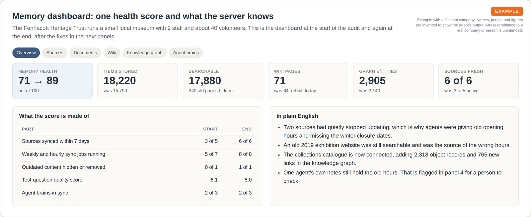This screenshot has height=217, width=531.
Task: Select 'Test-question quality score' row
Action: pyautogui.click(x=137, y=180)
